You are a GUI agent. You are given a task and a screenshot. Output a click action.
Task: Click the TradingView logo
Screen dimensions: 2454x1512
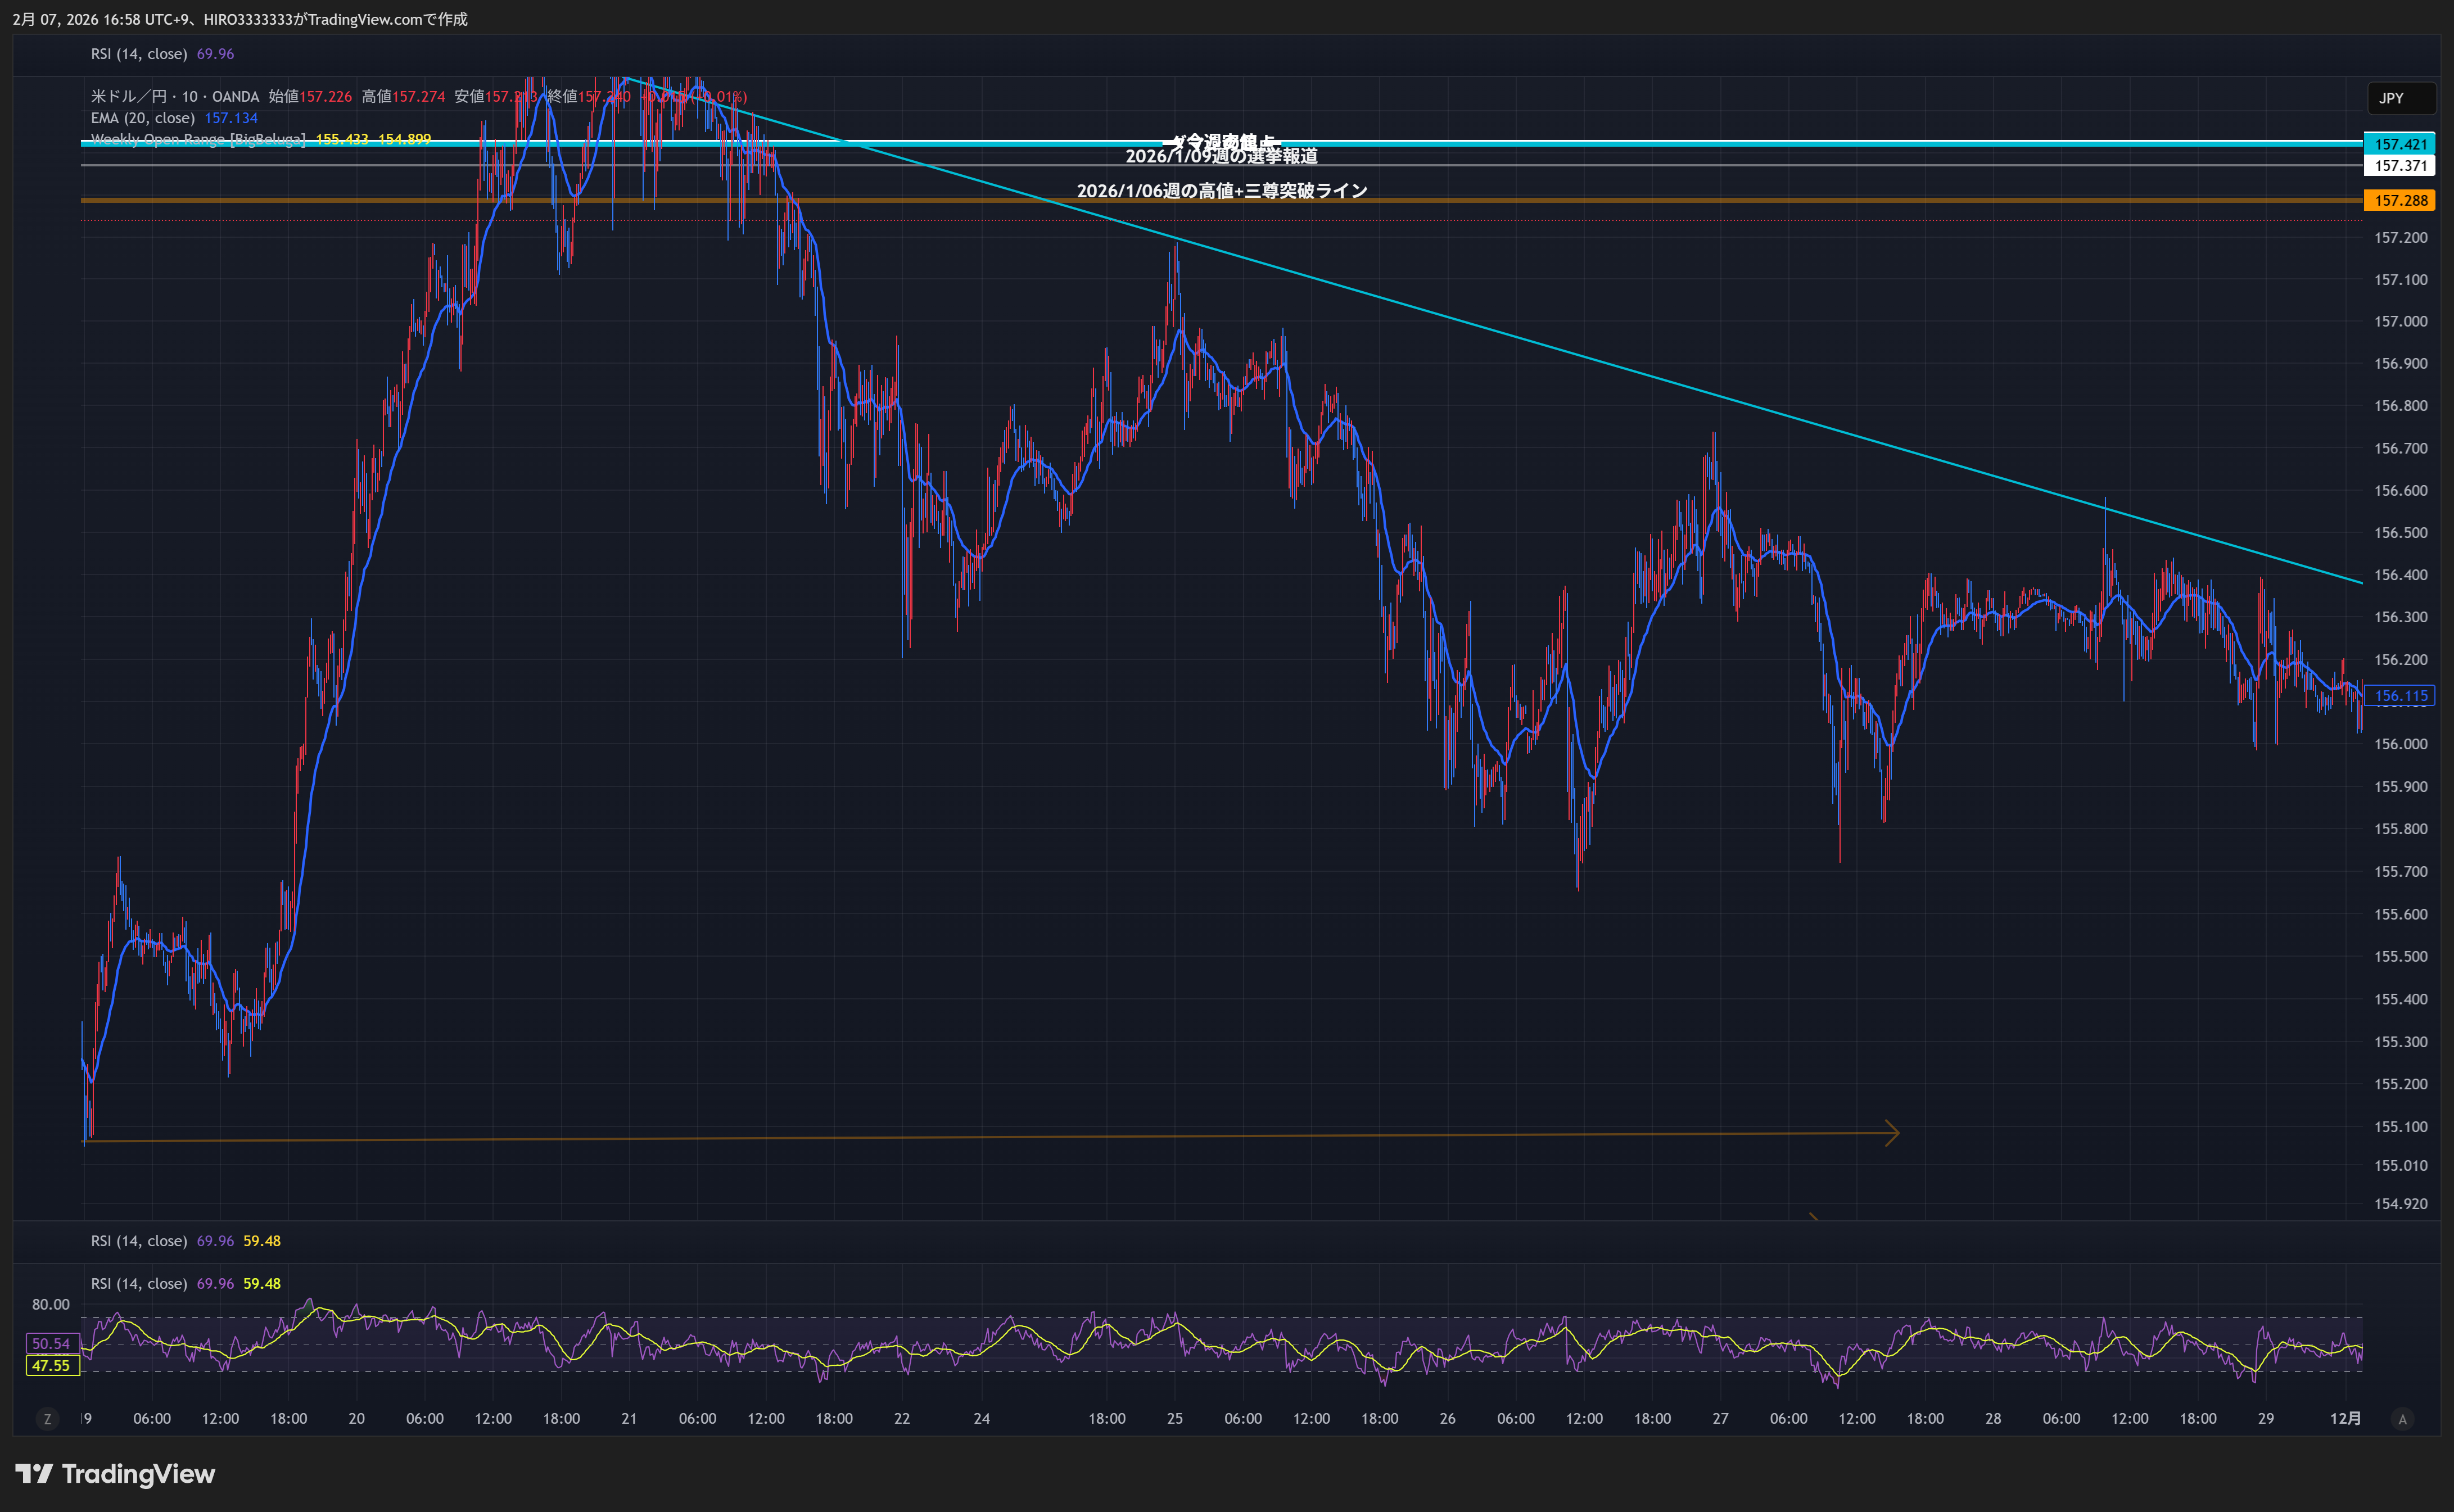click(115, 1474)
